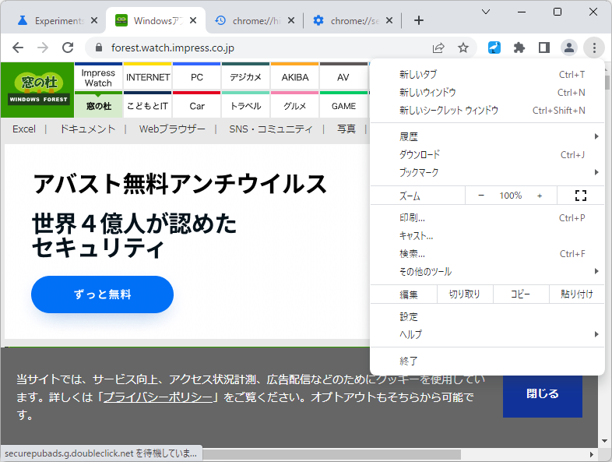Click the ずっと無料 blue button

coord(102,294)
